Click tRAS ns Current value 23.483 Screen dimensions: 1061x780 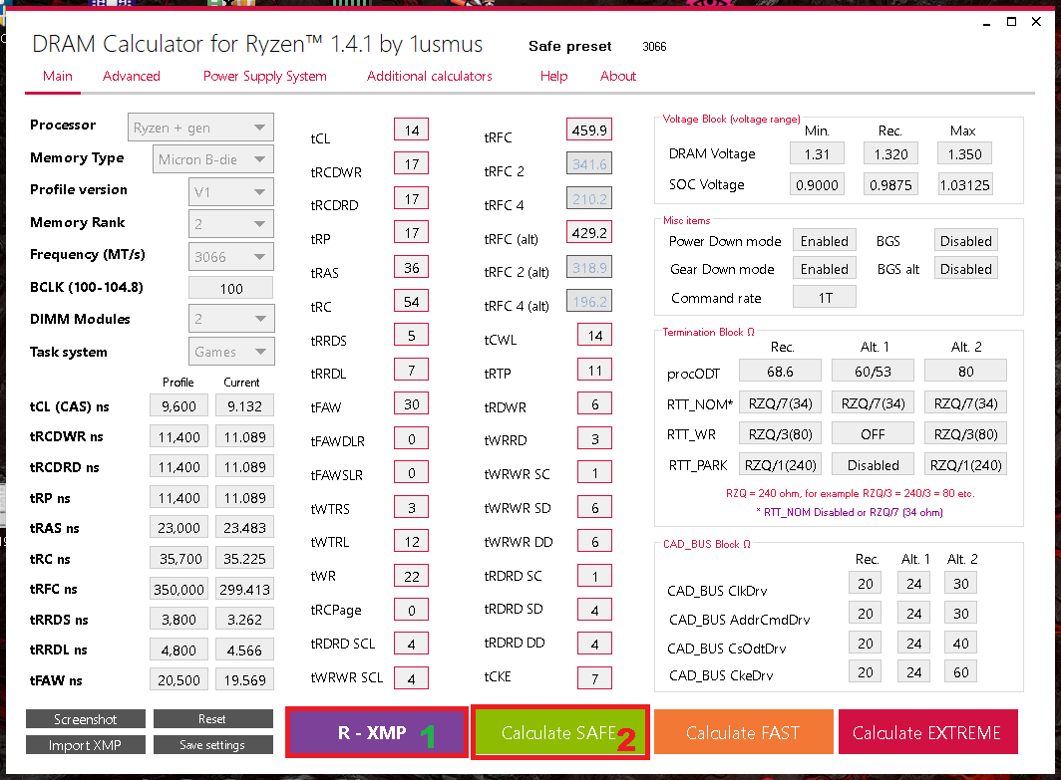point(244,528)
